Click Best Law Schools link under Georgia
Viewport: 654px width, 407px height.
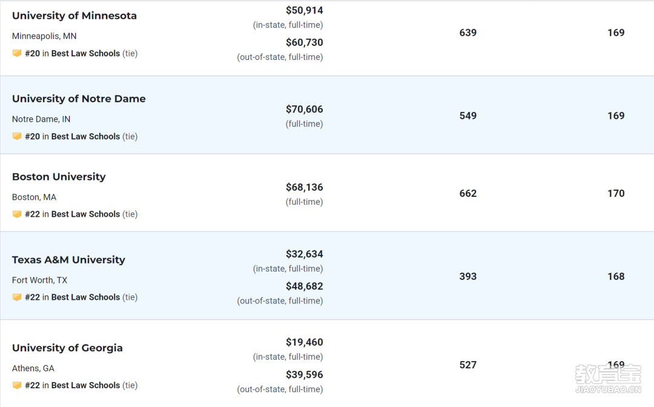[85, 385]
